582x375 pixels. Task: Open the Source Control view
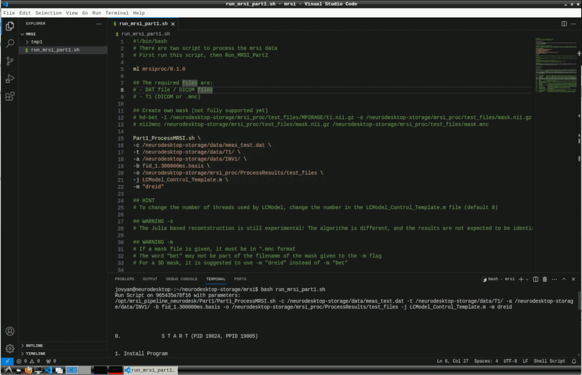9,61
